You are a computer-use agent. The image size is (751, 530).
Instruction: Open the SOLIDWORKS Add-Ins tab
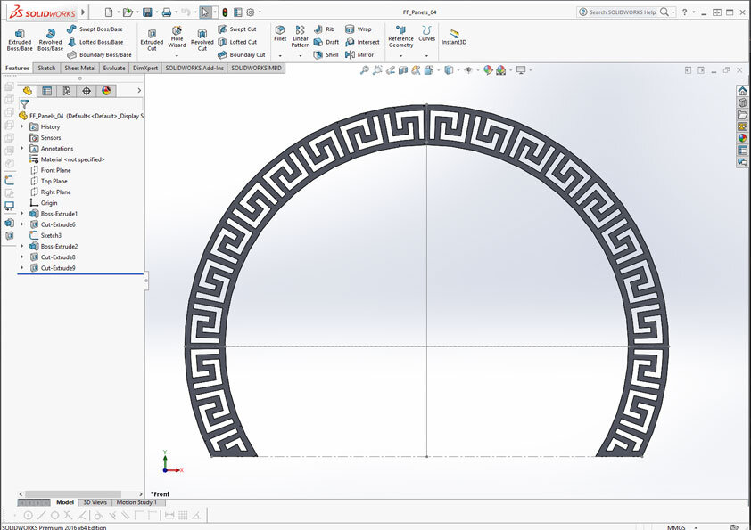(194, 68)
